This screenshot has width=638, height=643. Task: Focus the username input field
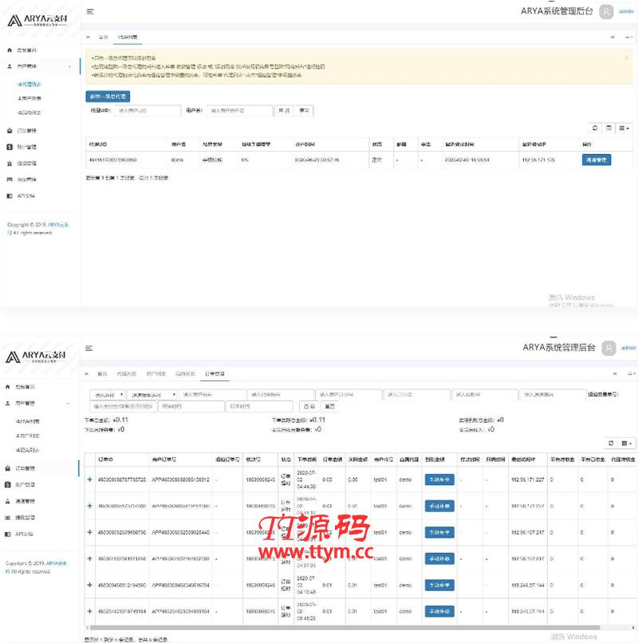click(239, 111)
